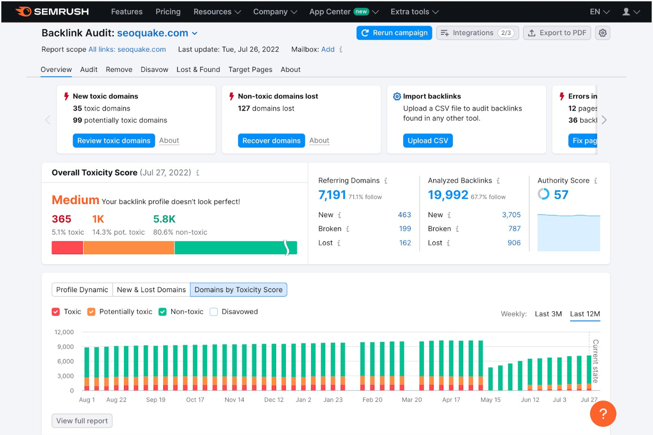Select Domains by Toxicity Score toggle
This screenshot has height=435, width=653.
[239, 290]
